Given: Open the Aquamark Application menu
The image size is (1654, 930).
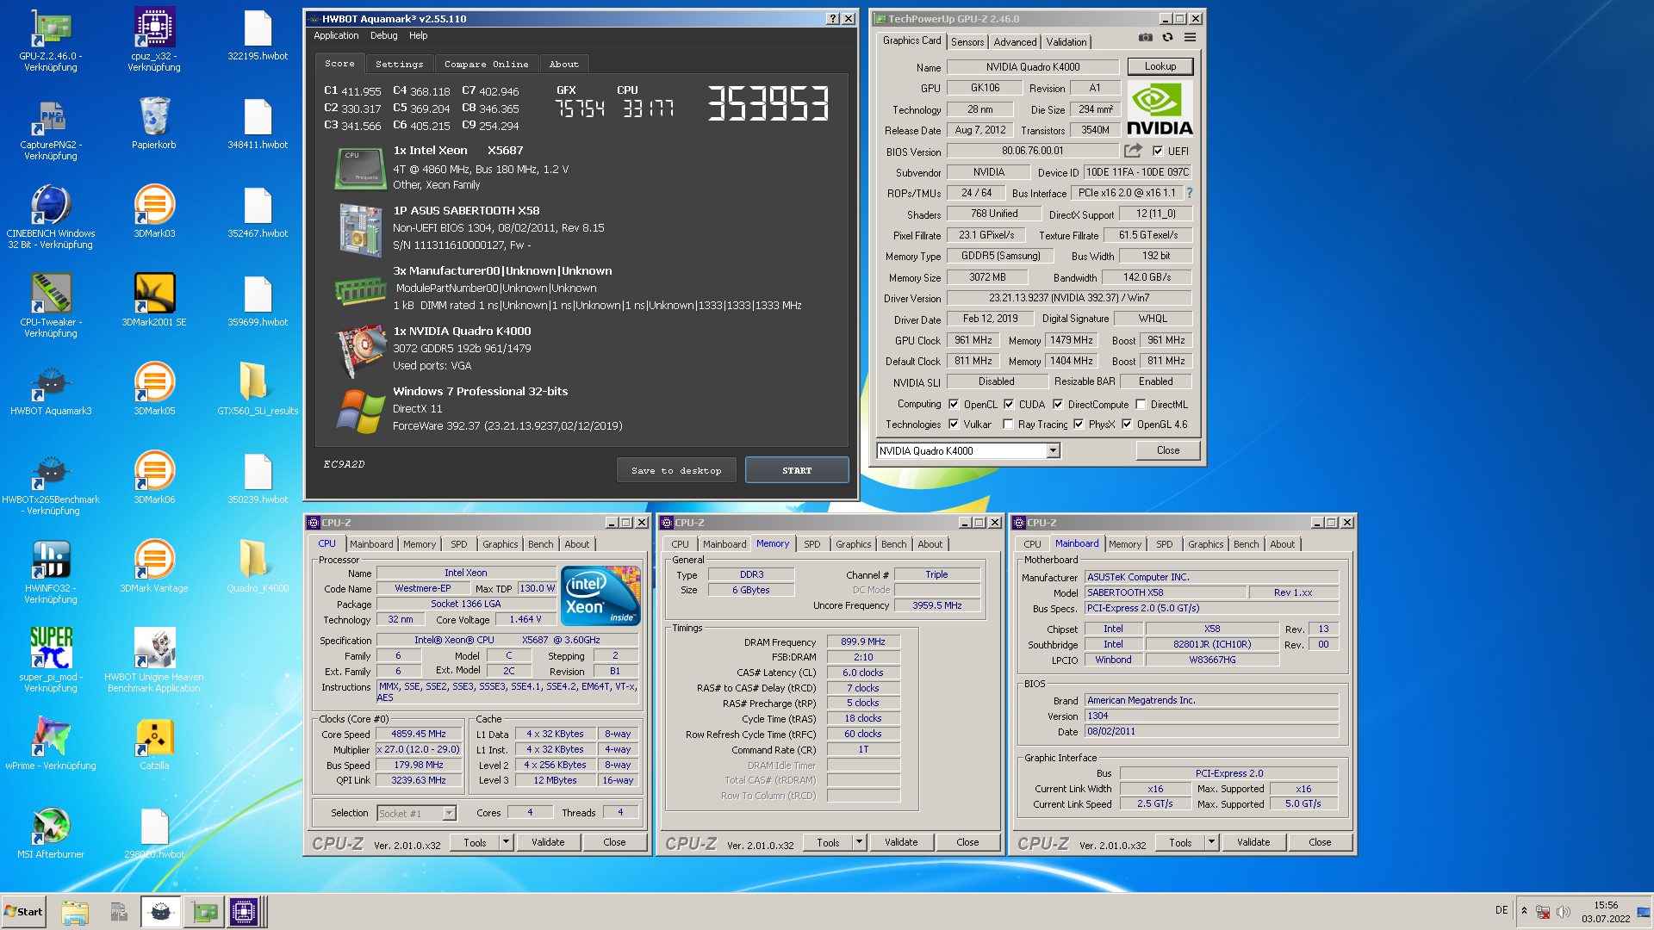Looking at the screenshot, I should pyautogui.click(x=336, y=35).
